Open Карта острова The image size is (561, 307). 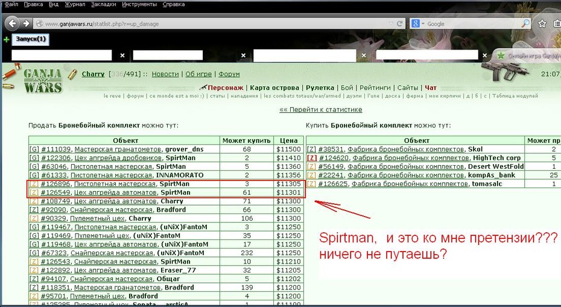coord(274,87)
